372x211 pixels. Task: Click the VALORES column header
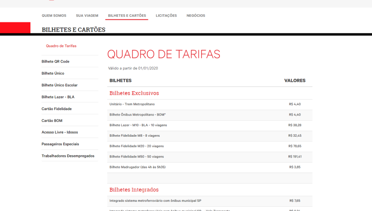pyautogui.click(x=295, y=81)
